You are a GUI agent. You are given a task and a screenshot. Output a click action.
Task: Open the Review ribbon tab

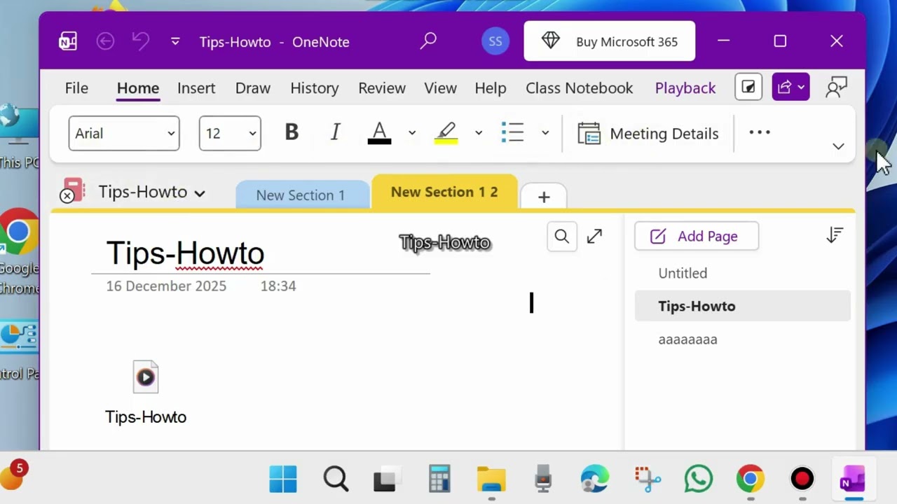[382, 87]
